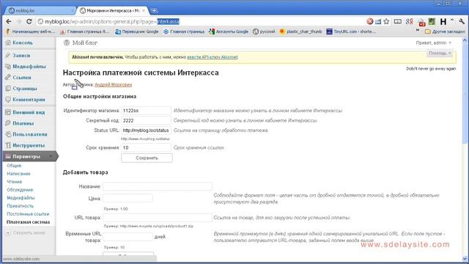Open a new browser tab
The height and width of the screenshot is (264, 469).
[x=154, y=10]
